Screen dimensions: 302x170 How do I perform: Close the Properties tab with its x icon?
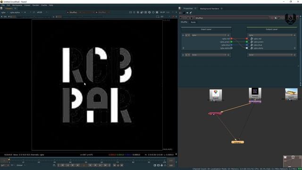195,8
